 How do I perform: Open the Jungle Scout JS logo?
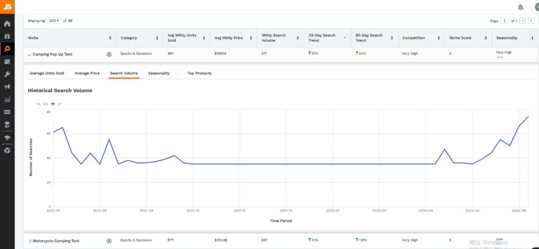(x=7, y=6)
